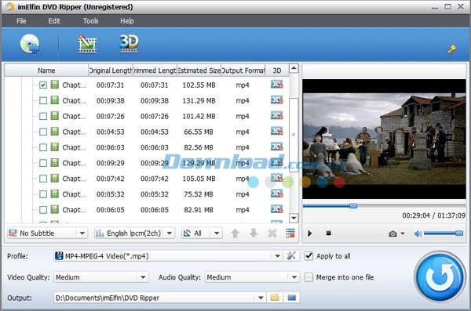
Task: Open the Help menu
Action: click(x=126, y=21)
